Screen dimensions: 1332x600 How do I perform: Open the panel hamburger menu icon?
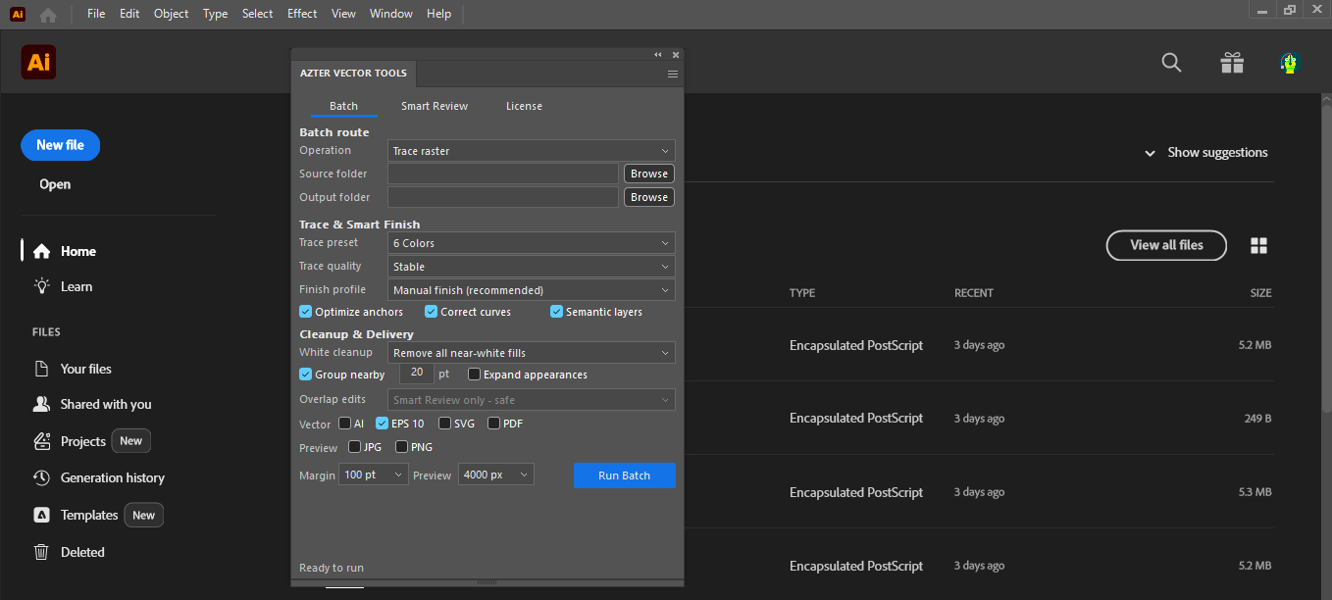(673, 74)
